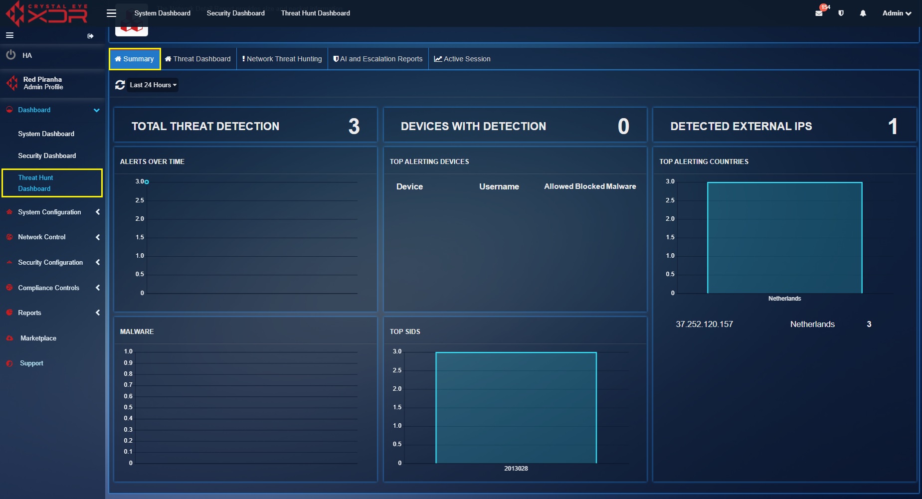Click the sidebar hamburger icon
This screenshot has width=922, height=499.
[9, 35]
